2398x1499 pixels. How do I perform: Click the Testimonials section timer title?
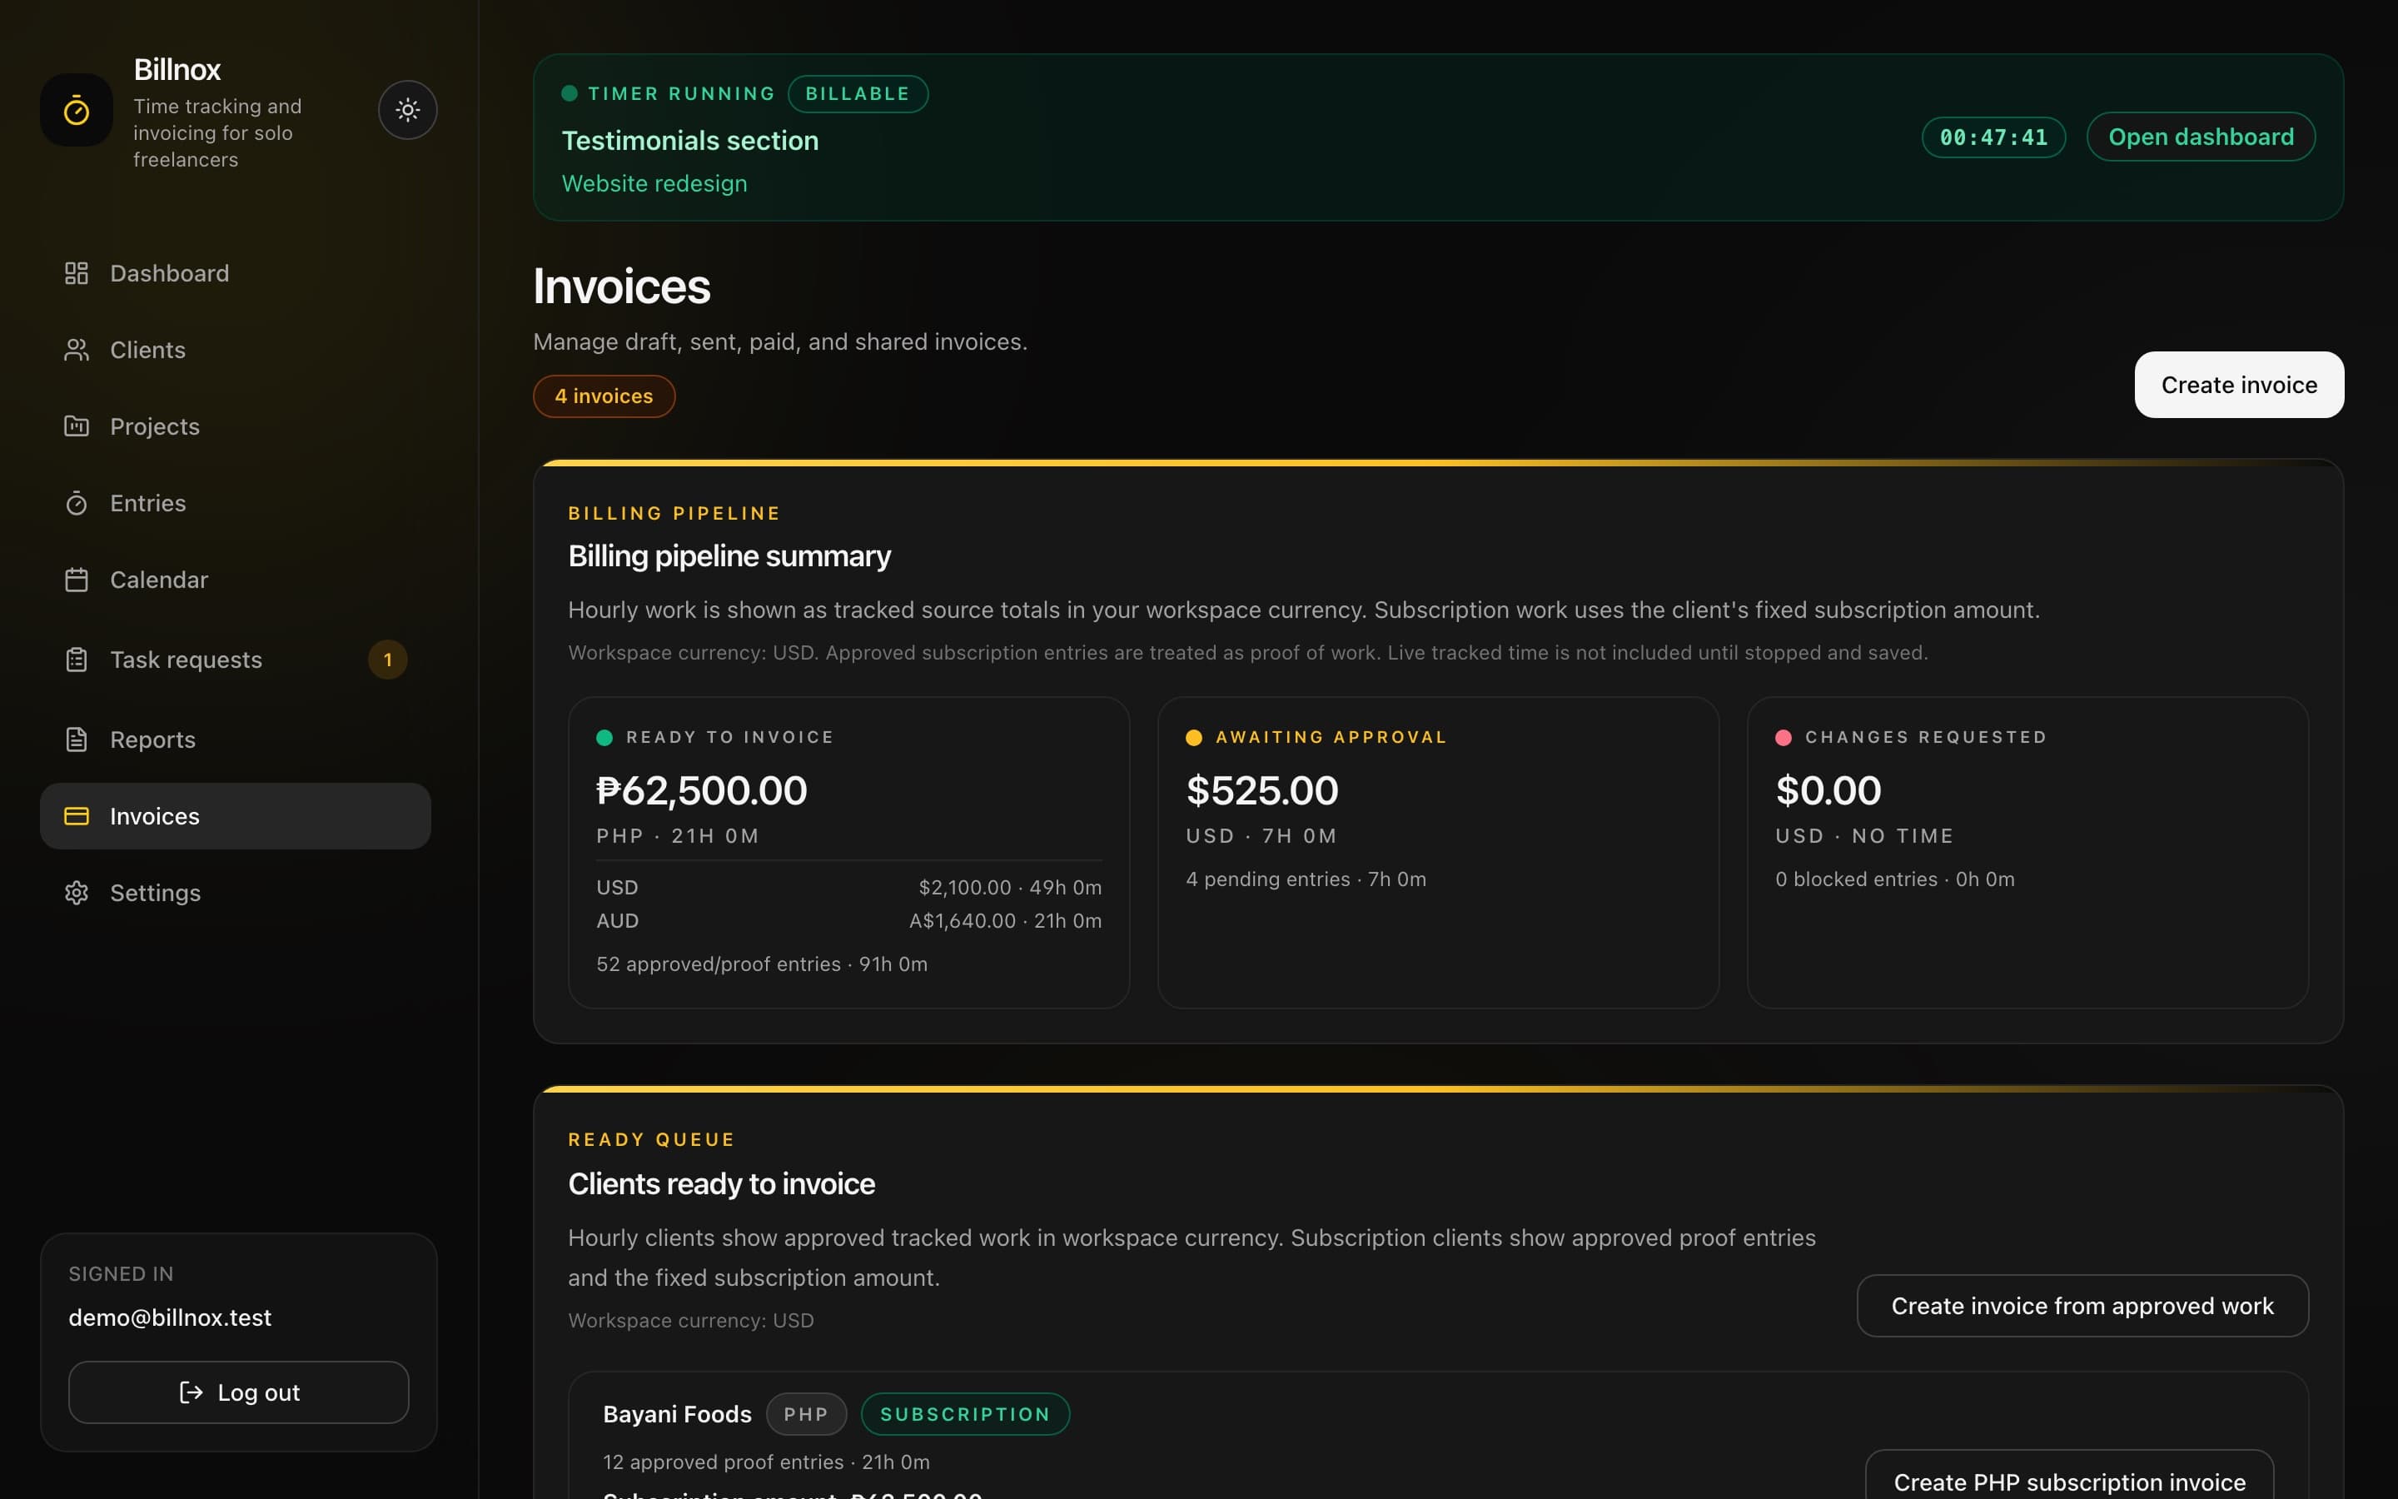689,141
